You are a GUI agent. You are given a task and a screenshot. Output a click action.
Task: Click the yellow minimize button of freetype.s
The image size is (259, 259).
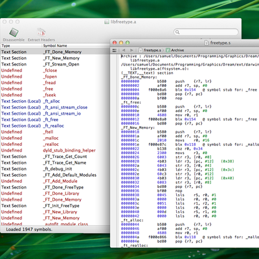point(121,43)
